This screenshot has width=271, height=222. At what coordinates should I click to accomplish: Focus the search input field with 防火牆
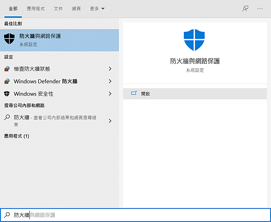click(x=135, y=215)
